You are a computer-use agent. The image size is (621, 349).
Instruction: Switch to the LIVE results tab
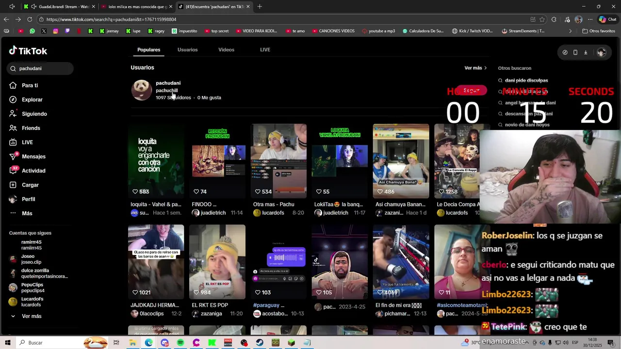point(265,49)
